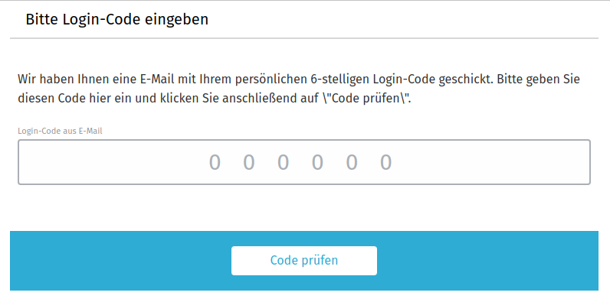Click the blue footer bar left of Code prüfen
The image size is (610, 299).
(x=120, y=261)
